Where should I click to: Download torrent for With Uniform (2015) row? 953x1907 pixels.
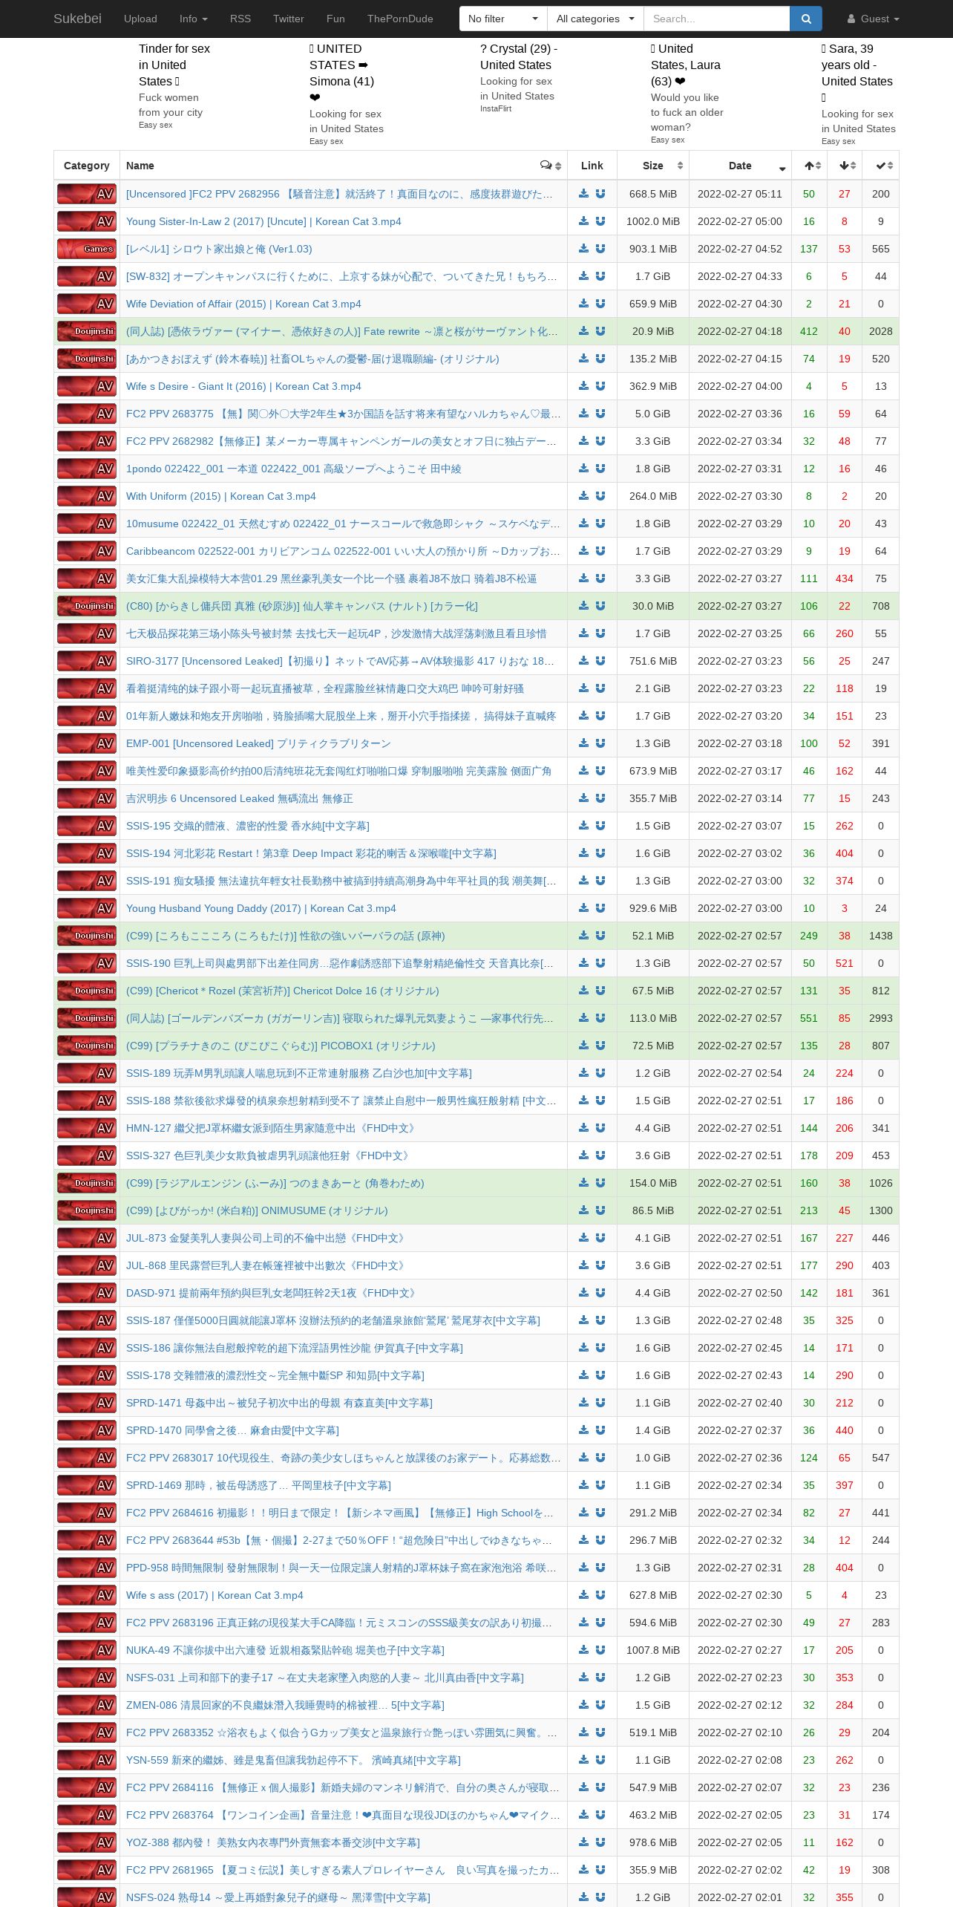[584, 496]
